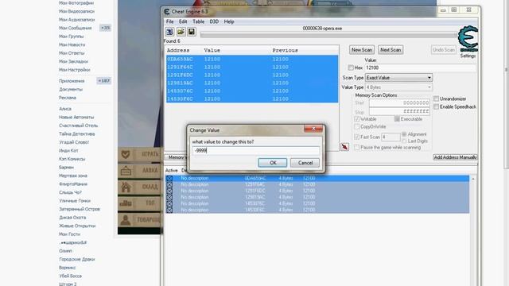Image resolution: width=509 pixels, height=286 pixels.
Task: Toggle the Writable checkbox
Action: click(x=357, y=119)
